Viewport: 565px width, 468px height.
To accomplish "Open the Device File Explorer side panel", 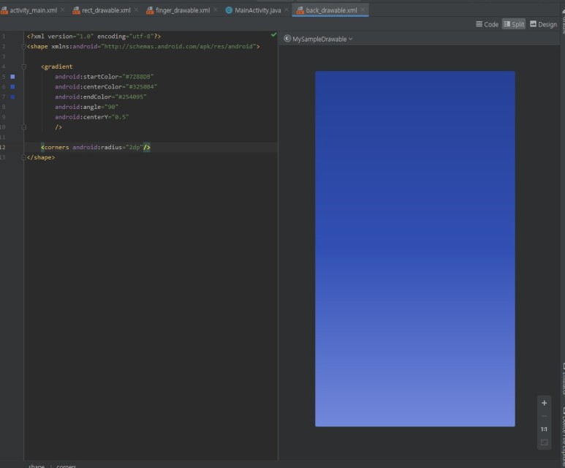I will (x=563, y=437).
